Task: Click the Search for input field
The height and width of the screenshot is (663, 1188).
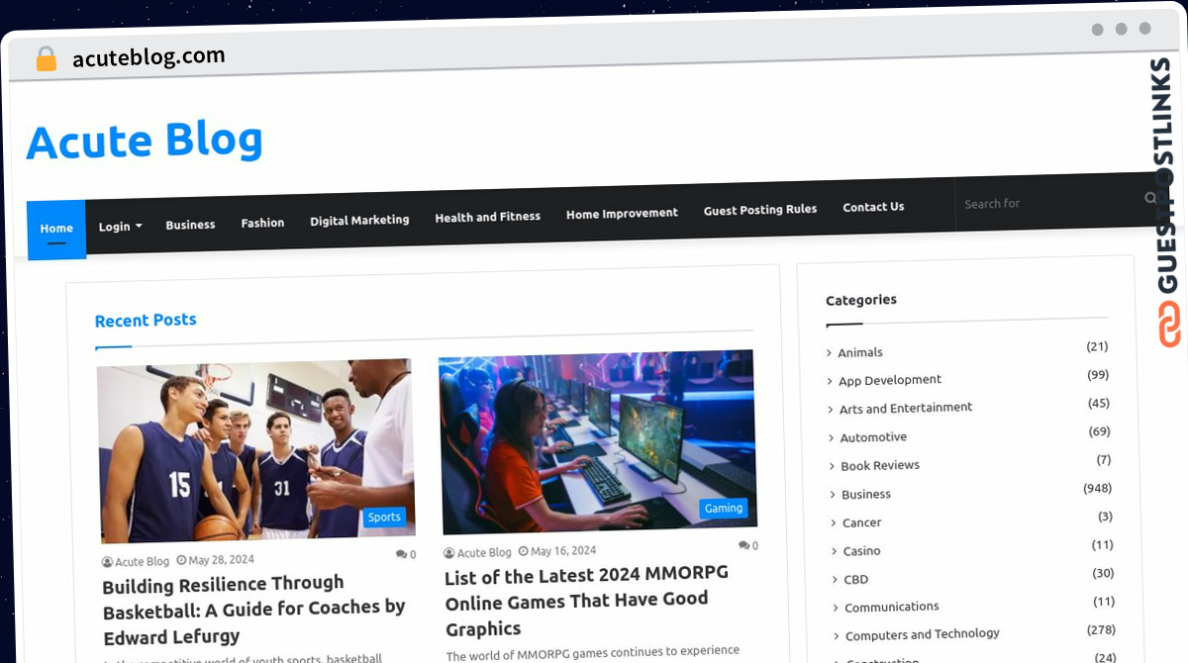Action: pos(1047,203)
